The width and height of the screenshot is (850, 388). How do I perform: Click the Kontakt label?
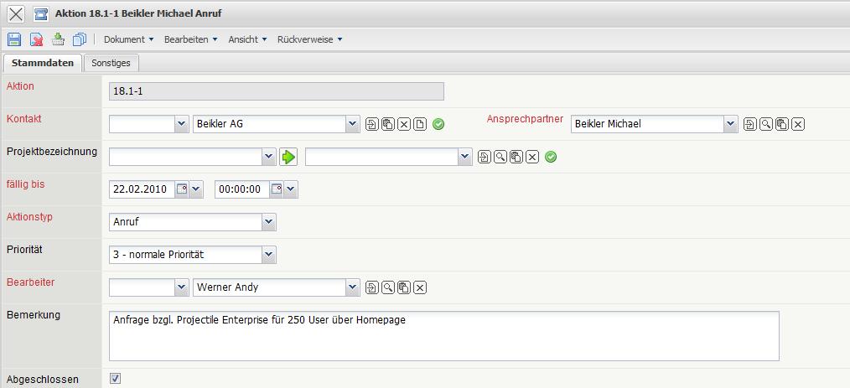23,119
